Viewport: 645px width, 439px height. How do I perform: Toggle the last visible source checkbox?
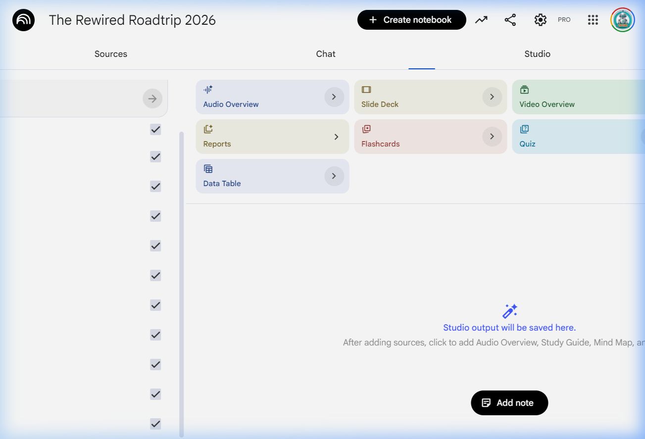[x=155, y=424]
